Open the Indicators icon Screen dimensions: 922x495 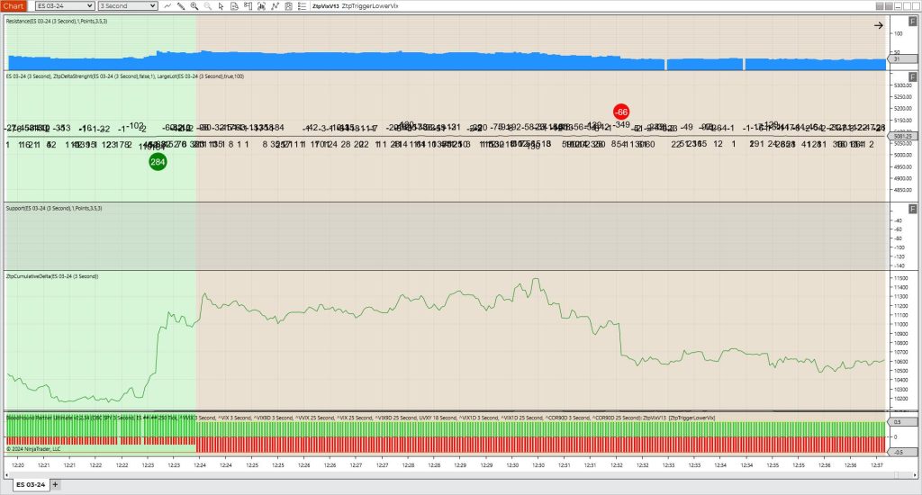275,6
